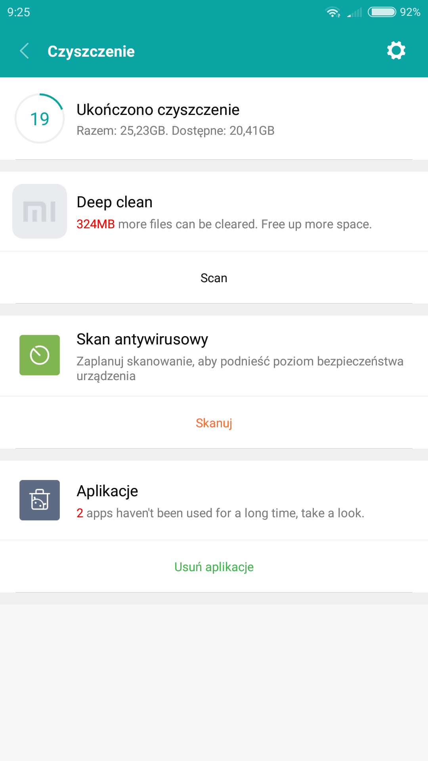Tap the Wi-Fi status icon
The width and height of the screenshot is (428, 761).
coord(333,12)
